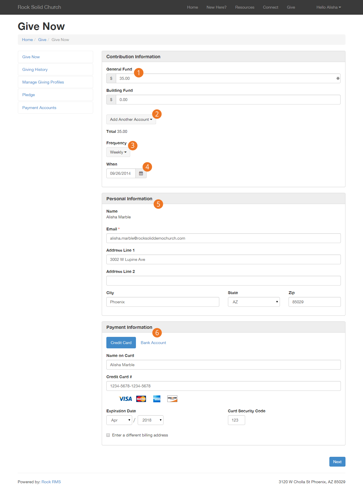This screenshot has width=363, height=499.
Task: Change the expiration year 2018 dropdown
Action: 150,420
